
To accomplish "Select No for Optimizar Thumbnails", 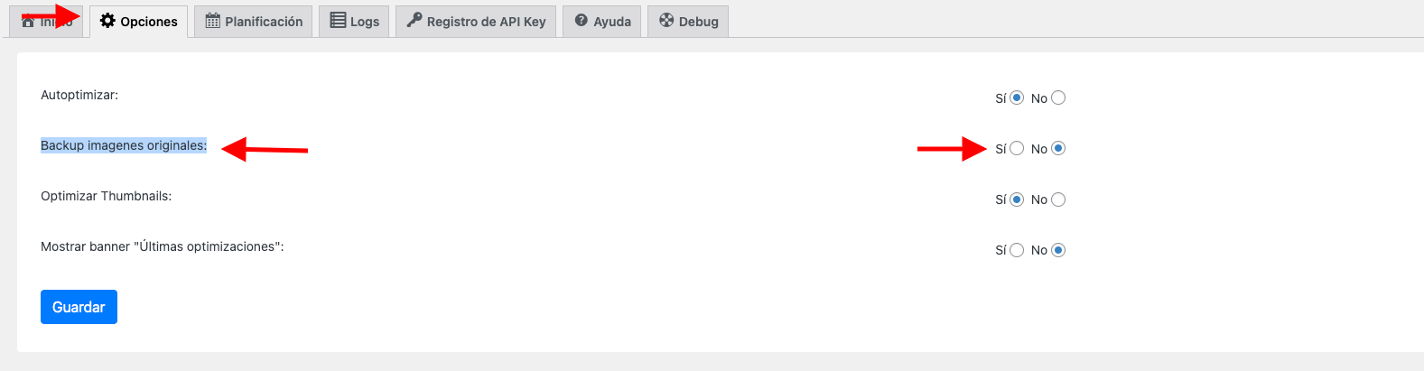I will point(1058,199).
